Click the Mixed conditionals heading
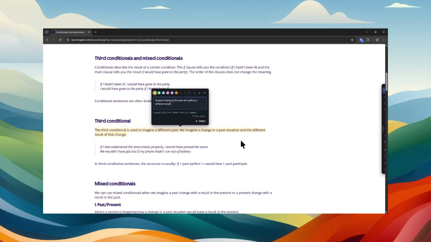431x242 pixels. click(115, 184)
